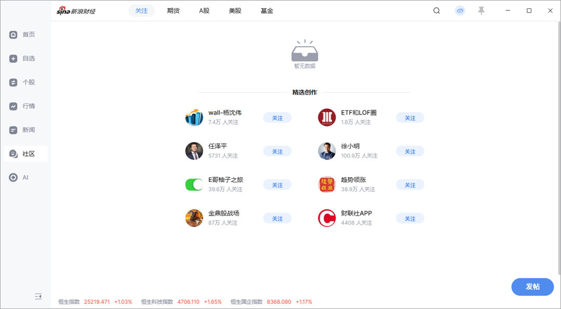Click the name 金鼎股战场
The image size is (561, 309).
coord(223,213)
